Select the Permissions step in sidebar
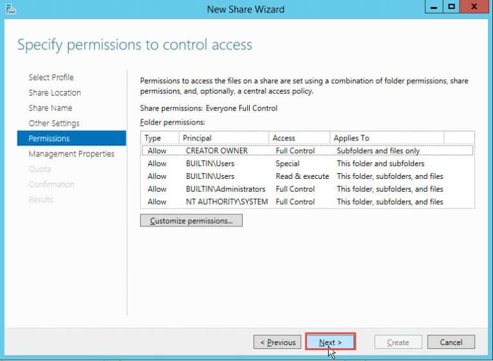 [x=49, y=139]
